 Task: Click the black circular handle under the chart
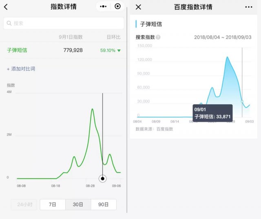(103, 178)
